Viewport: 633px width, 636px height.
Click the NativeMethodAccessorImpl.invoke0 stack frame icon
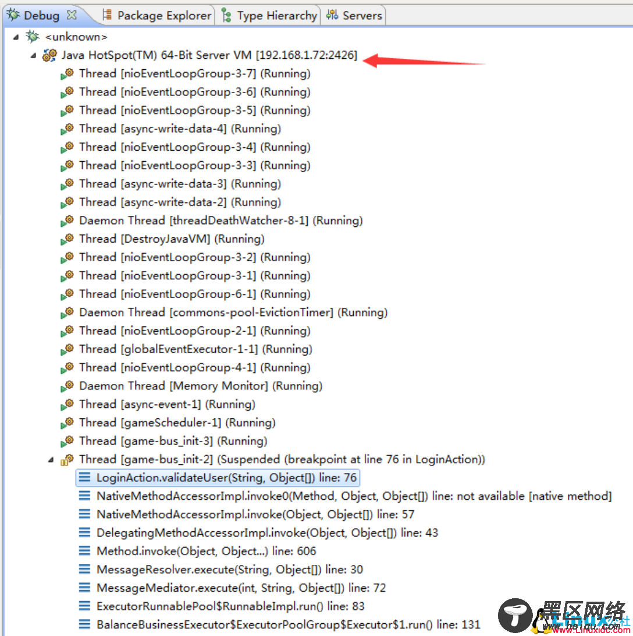coord(84,496)
